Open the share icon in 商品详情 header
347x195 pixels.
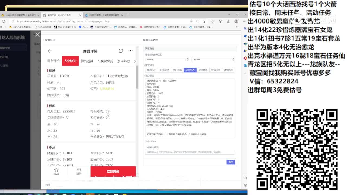tap(121, 51)
